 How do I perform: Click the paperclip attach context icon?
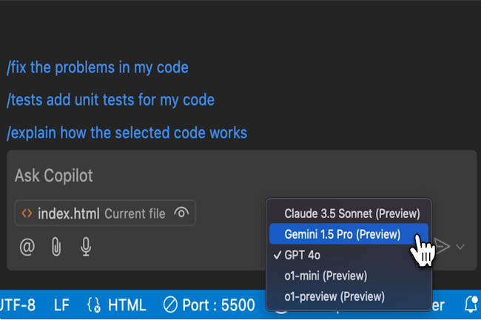tap(56, 247)
